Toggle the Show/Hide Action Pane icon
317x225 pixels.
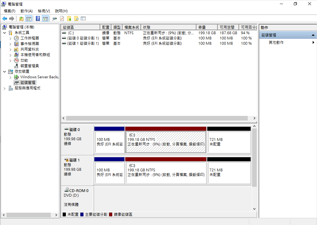[x=45, y=19]
